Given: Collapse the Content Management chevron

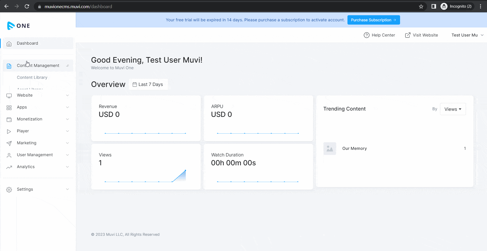Looking at the screenshot, I should [67, 65].
